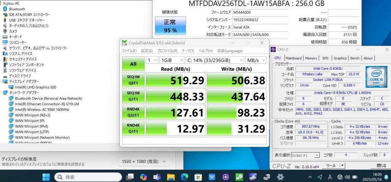This screenshot has width=391, height=182.
Task: Open プロファイル(P) menu in CrystalDiskMark
Action: [167, 51]
